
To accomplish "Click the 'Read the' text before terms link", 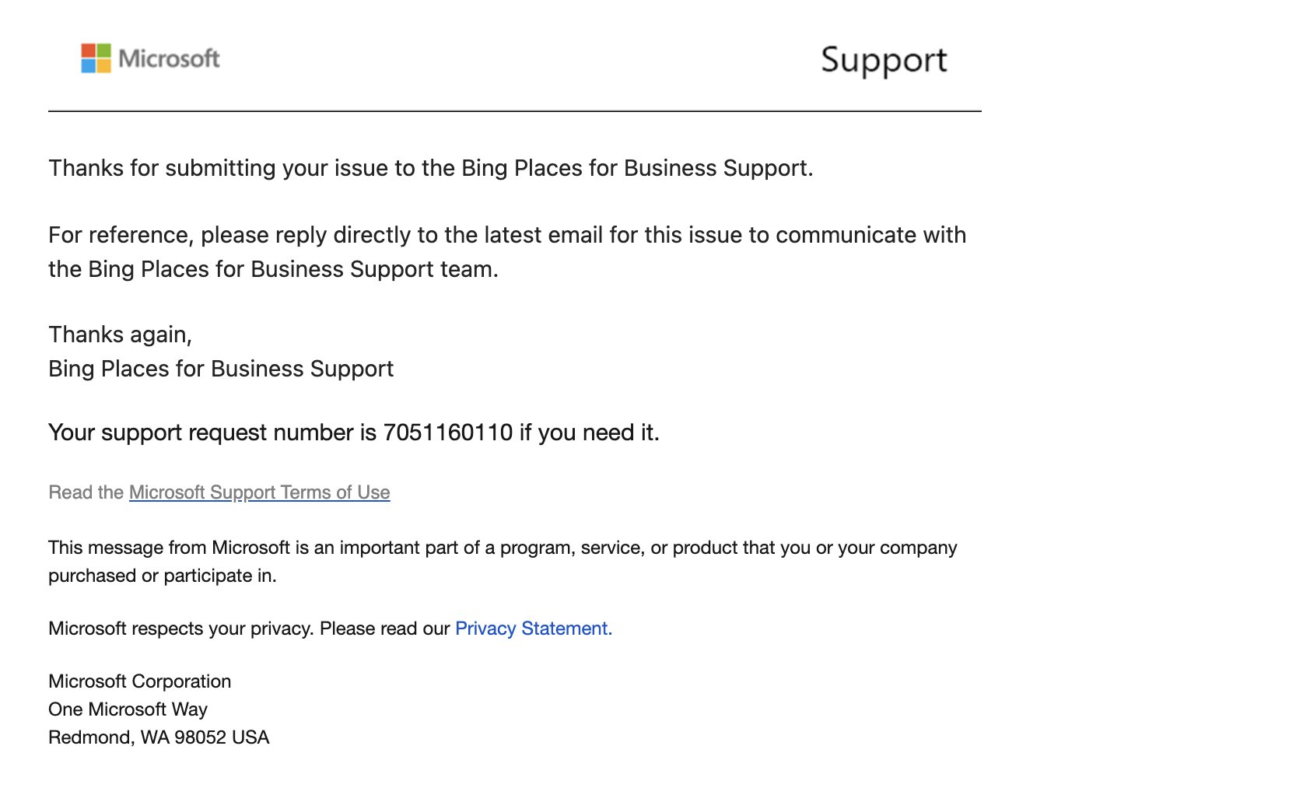I will [x=86, y=492].
